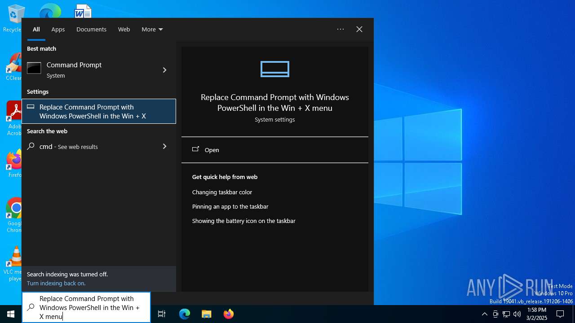Open the Action Center notifications icon
This screenshot has width=575, height=323.
(x=560, y=314)
